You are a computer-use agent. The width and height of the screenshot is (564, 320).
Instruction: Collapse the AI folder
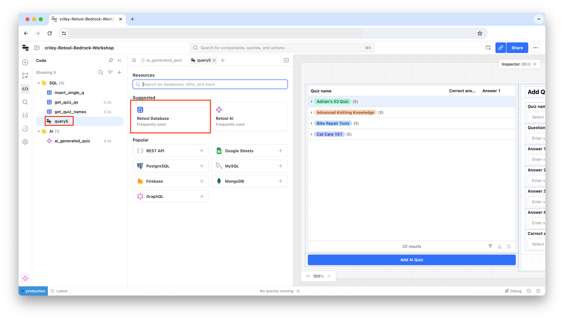coord(39,132)
